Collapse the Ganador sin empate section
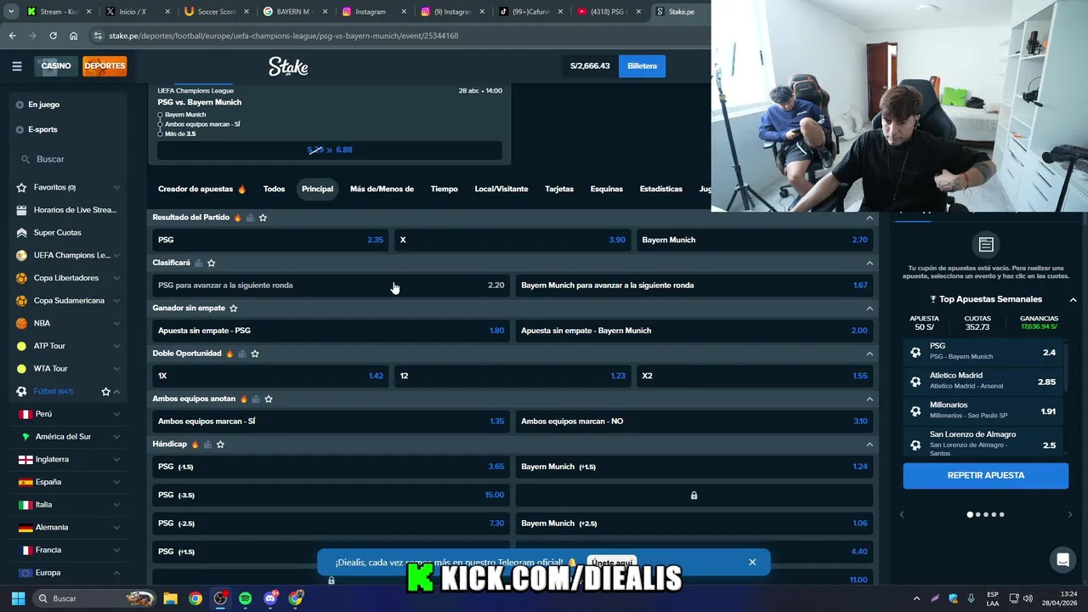The height and width of the screenshot is (612, 1088). (x=869, y=308)
